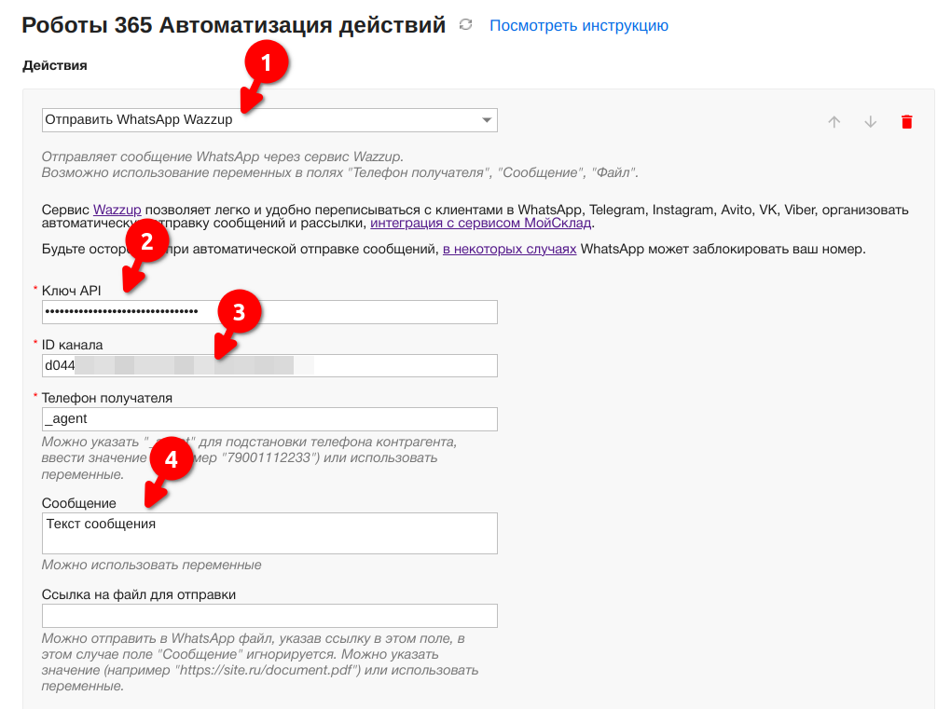Click into the 'ID канала' field

[269, 365]
